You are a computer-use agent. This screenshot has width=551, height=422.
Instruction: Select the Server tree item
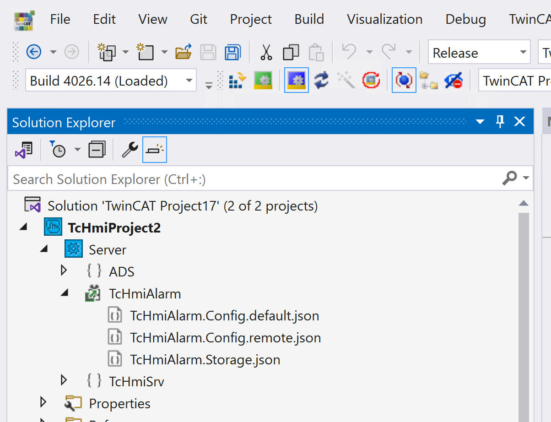(x=108, y=250)
